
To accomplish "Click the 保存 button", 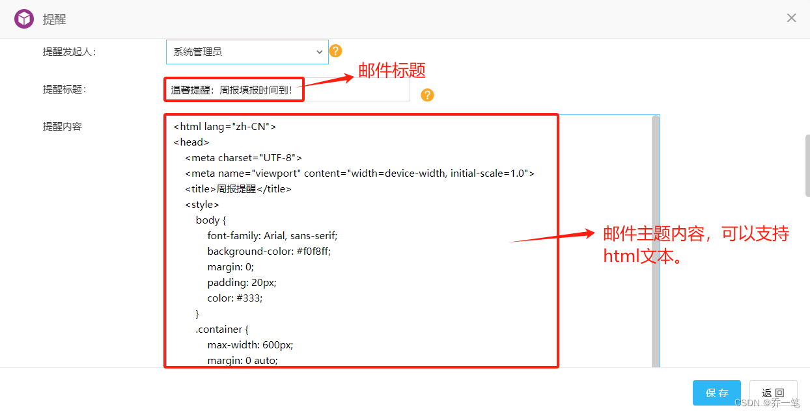I will click(x=717, y=393).
